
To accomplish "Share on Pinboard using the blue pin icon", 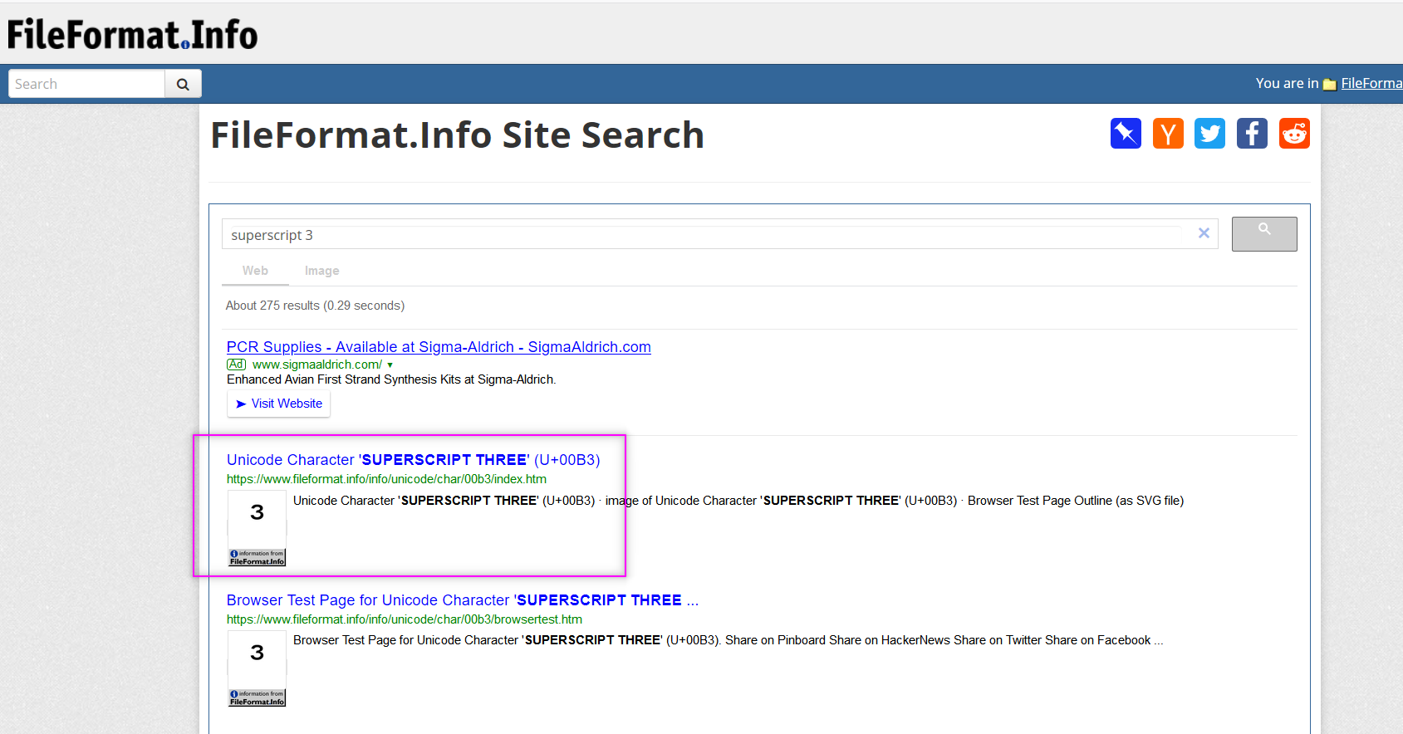I will pyautogui.click(x=1126, y=134).
